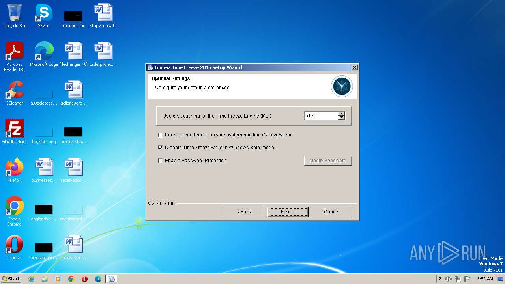This screenshot has width=505, height=284.
Task: Click the Show Desktop button
Action: 500,279
